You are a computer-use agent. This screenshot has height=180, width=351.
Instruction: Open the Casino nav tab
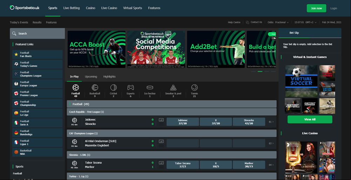click(90, 8)
